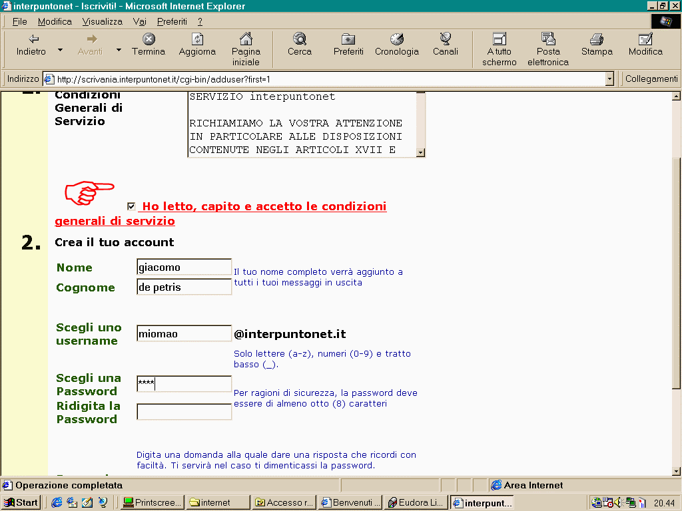Click the Avanti forward arrow
The width and height of the screenshot is (682, 511).
(x=91, y=45)
